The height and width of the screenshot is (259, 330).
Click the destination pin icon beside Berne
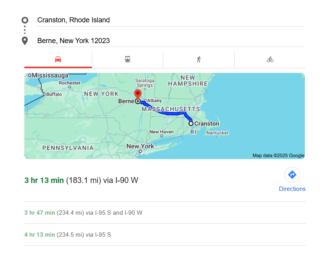click(x=25, y=41)
